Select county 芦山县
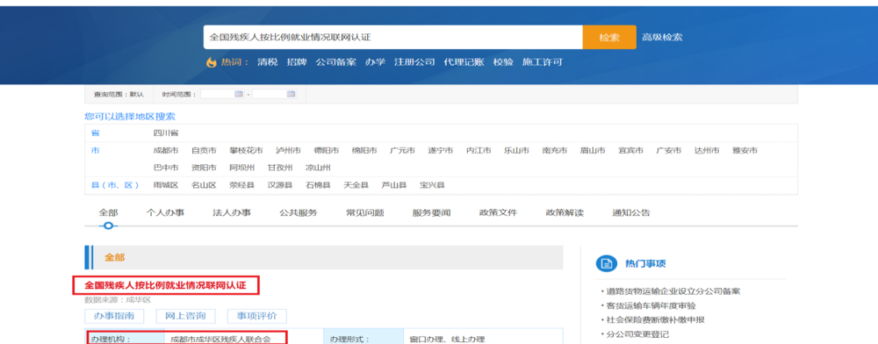 394,185
